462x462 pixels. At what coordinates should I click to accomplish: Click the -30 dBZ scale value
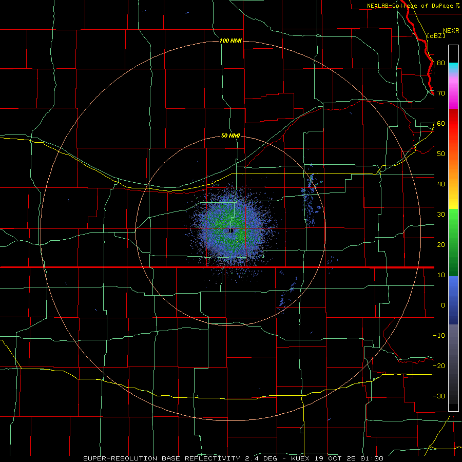pyautogui.click(x=439, y=396)
